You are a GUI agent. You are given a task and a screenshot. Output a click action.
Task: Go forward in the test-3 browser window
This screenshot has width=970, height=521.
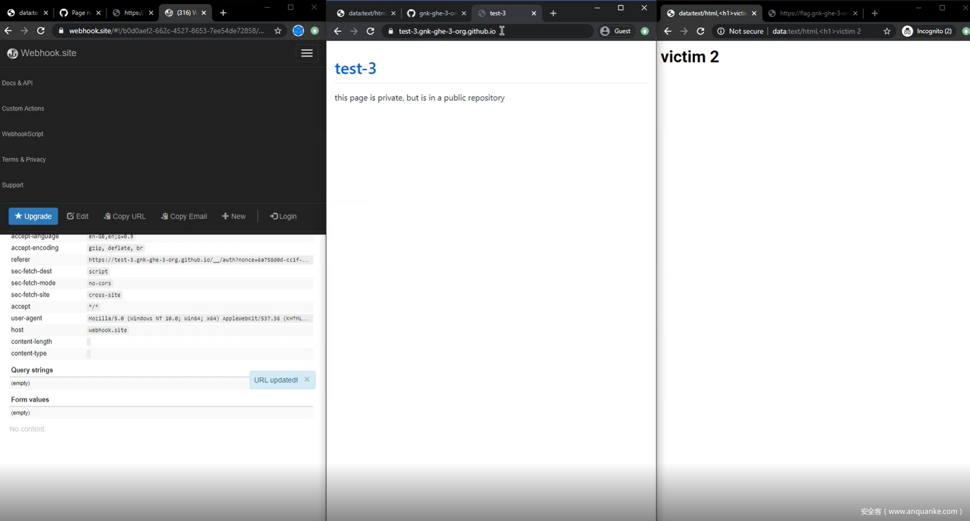pos(354,31)
